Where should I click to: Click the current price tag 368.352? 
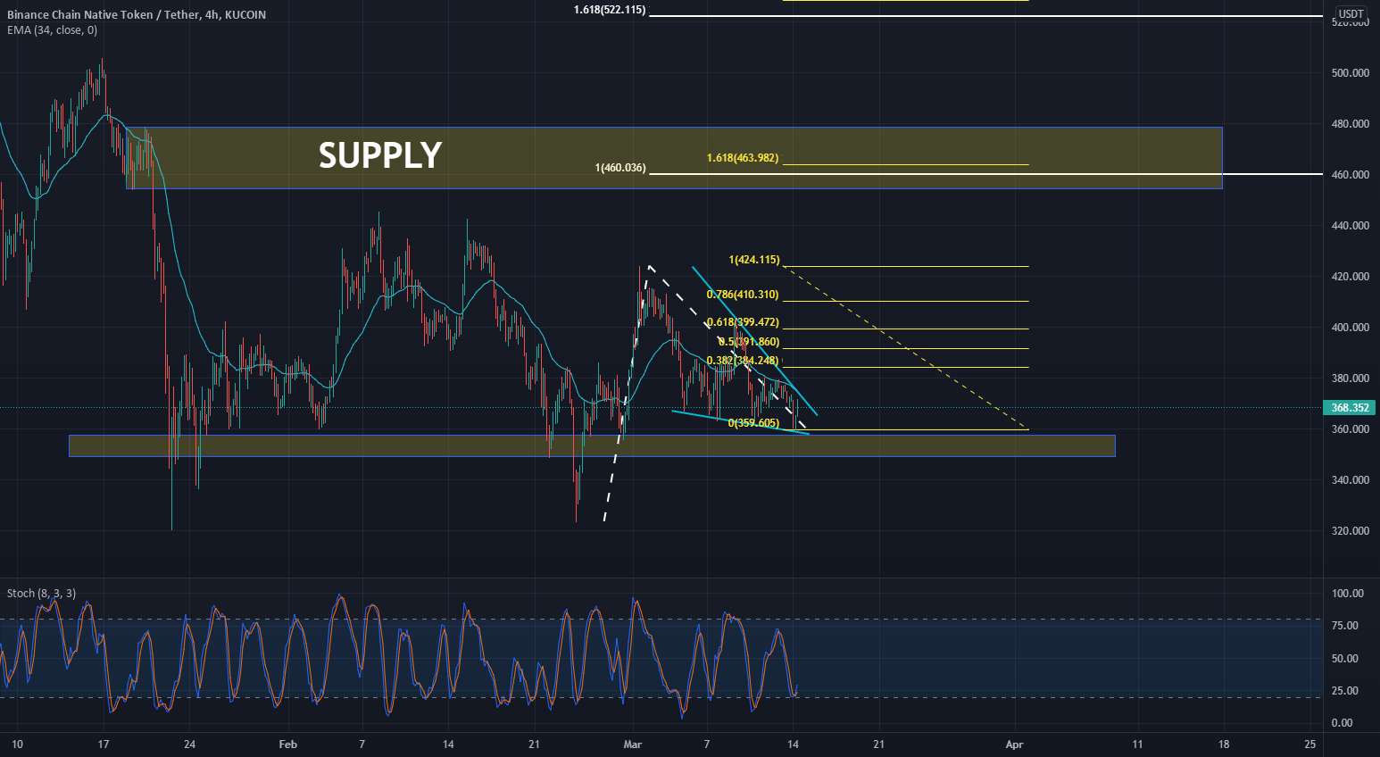click(1350, 408)
